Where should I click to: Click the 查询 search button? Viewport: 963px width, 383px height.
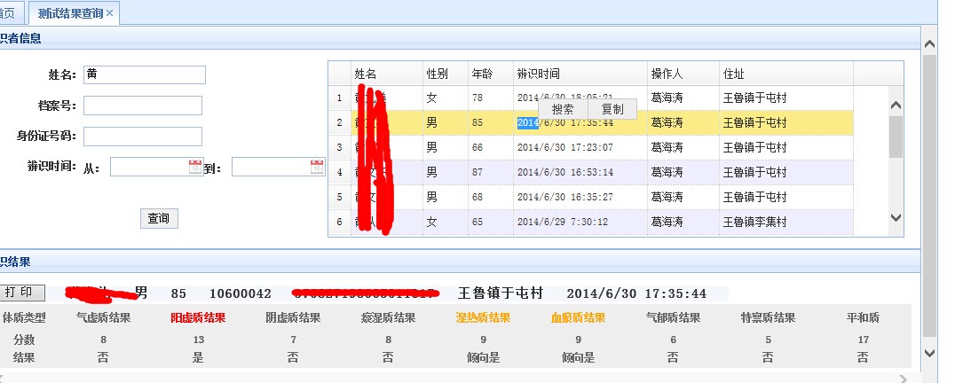click(159, 218)
